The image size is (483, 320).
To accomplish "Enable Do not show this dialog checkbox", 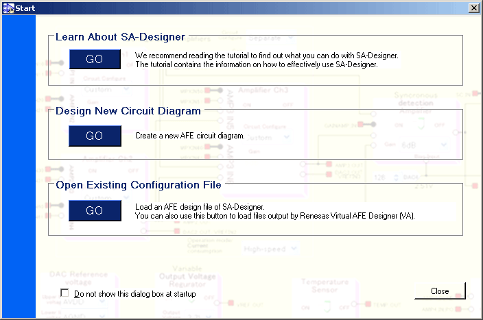I will tap(64, 293).
